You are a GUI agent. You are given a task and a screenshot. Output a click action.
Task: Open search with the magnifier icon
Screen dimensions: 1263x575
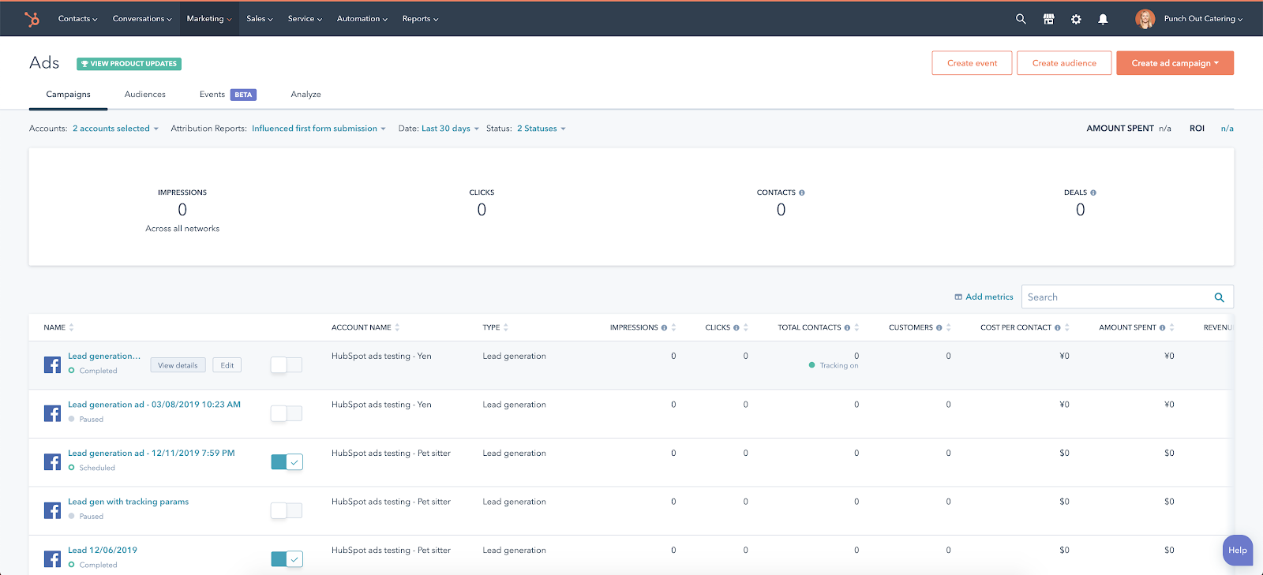click(x=1021, y=19)
